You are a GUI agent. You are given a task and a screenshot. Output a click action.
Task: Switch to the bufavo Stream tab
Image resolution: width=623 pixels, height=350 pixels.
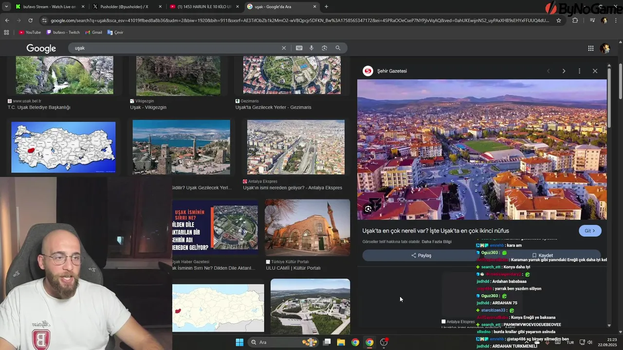[49, 6]
